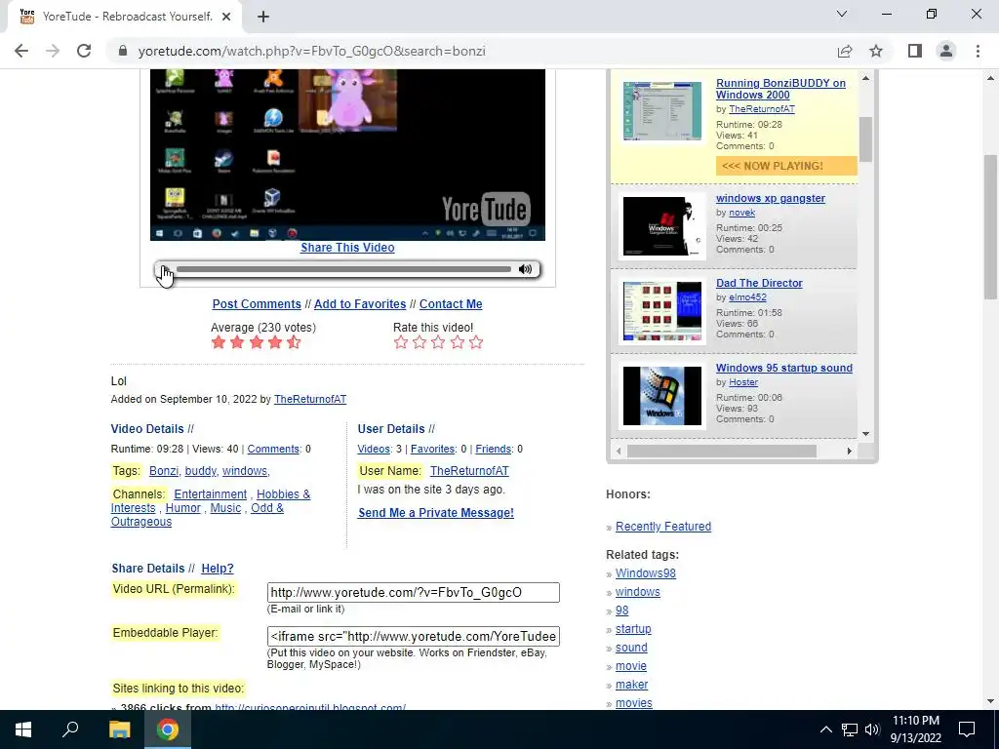Open Chrome three-dot menu
Image resolution: width=999 pixels, height=749 pixels.
click(978, 51)
